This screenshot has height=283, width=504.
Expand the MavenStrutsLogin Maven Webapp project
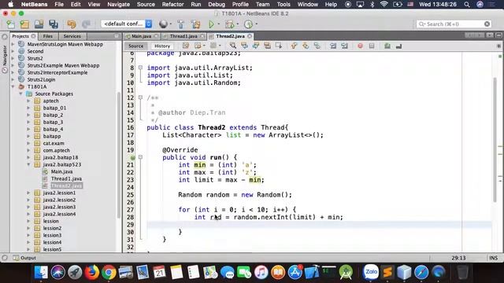coord(13,44)
